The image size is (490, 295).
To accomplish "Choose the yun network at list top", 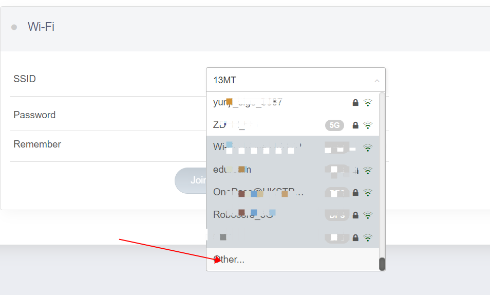I will coord(248,102).
